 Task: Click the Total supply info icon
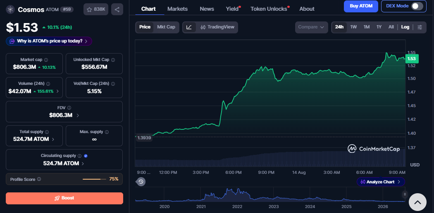(x=47, y=132)
